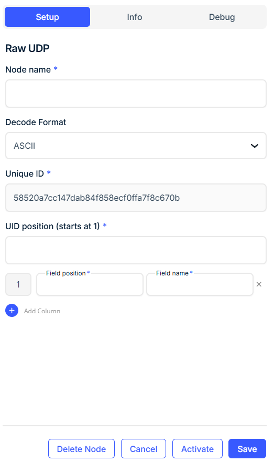274x462 pixels.
Task: Focus the Node name input field
Action: point(136,94)
